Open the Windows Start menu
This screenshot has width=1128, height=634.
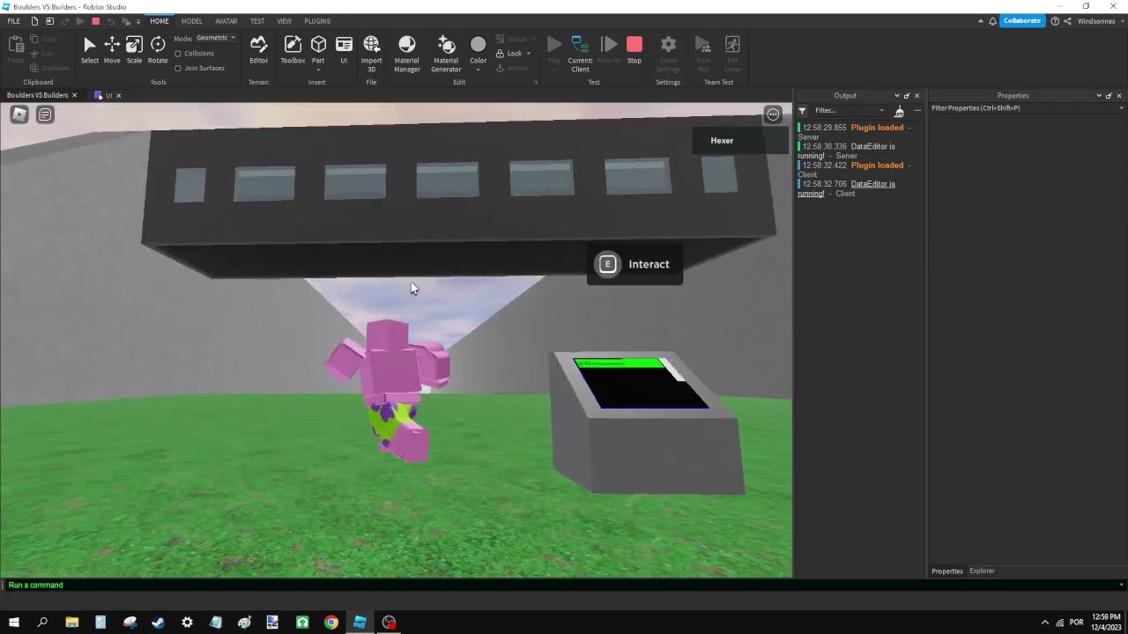(13, 623)
